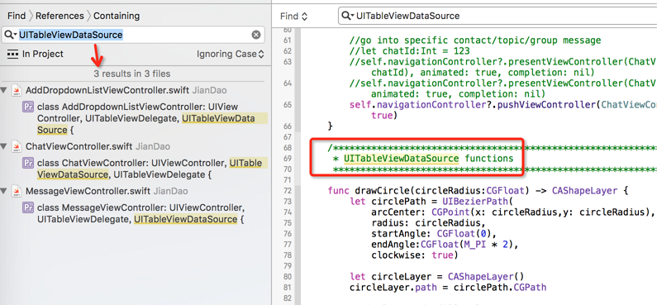This screenshot has height=305, width=657.
Task: Click line number 65 in the gutter
Action: (x=287, y=104)
